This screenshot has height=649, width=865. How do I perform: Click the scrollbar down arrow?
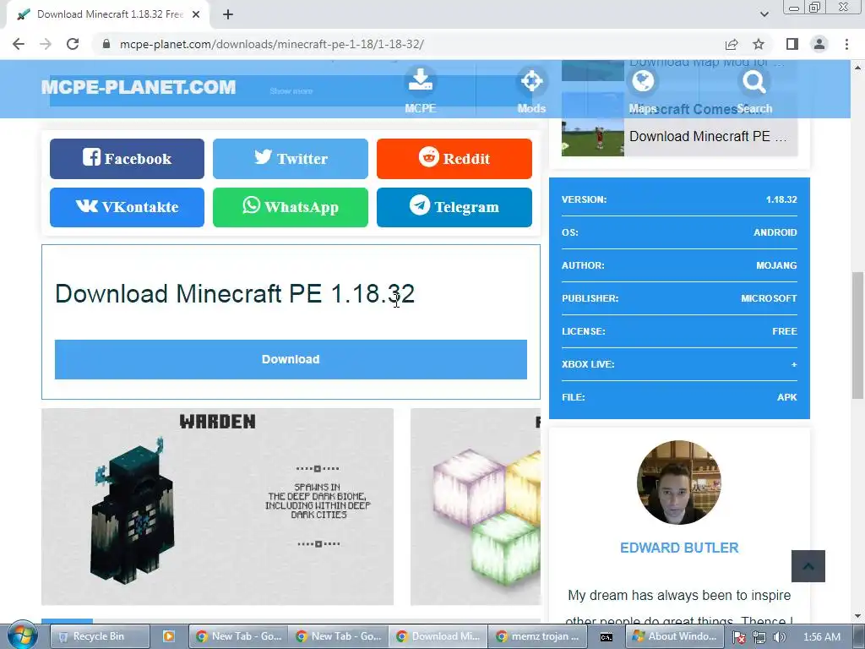pos(857,616)
